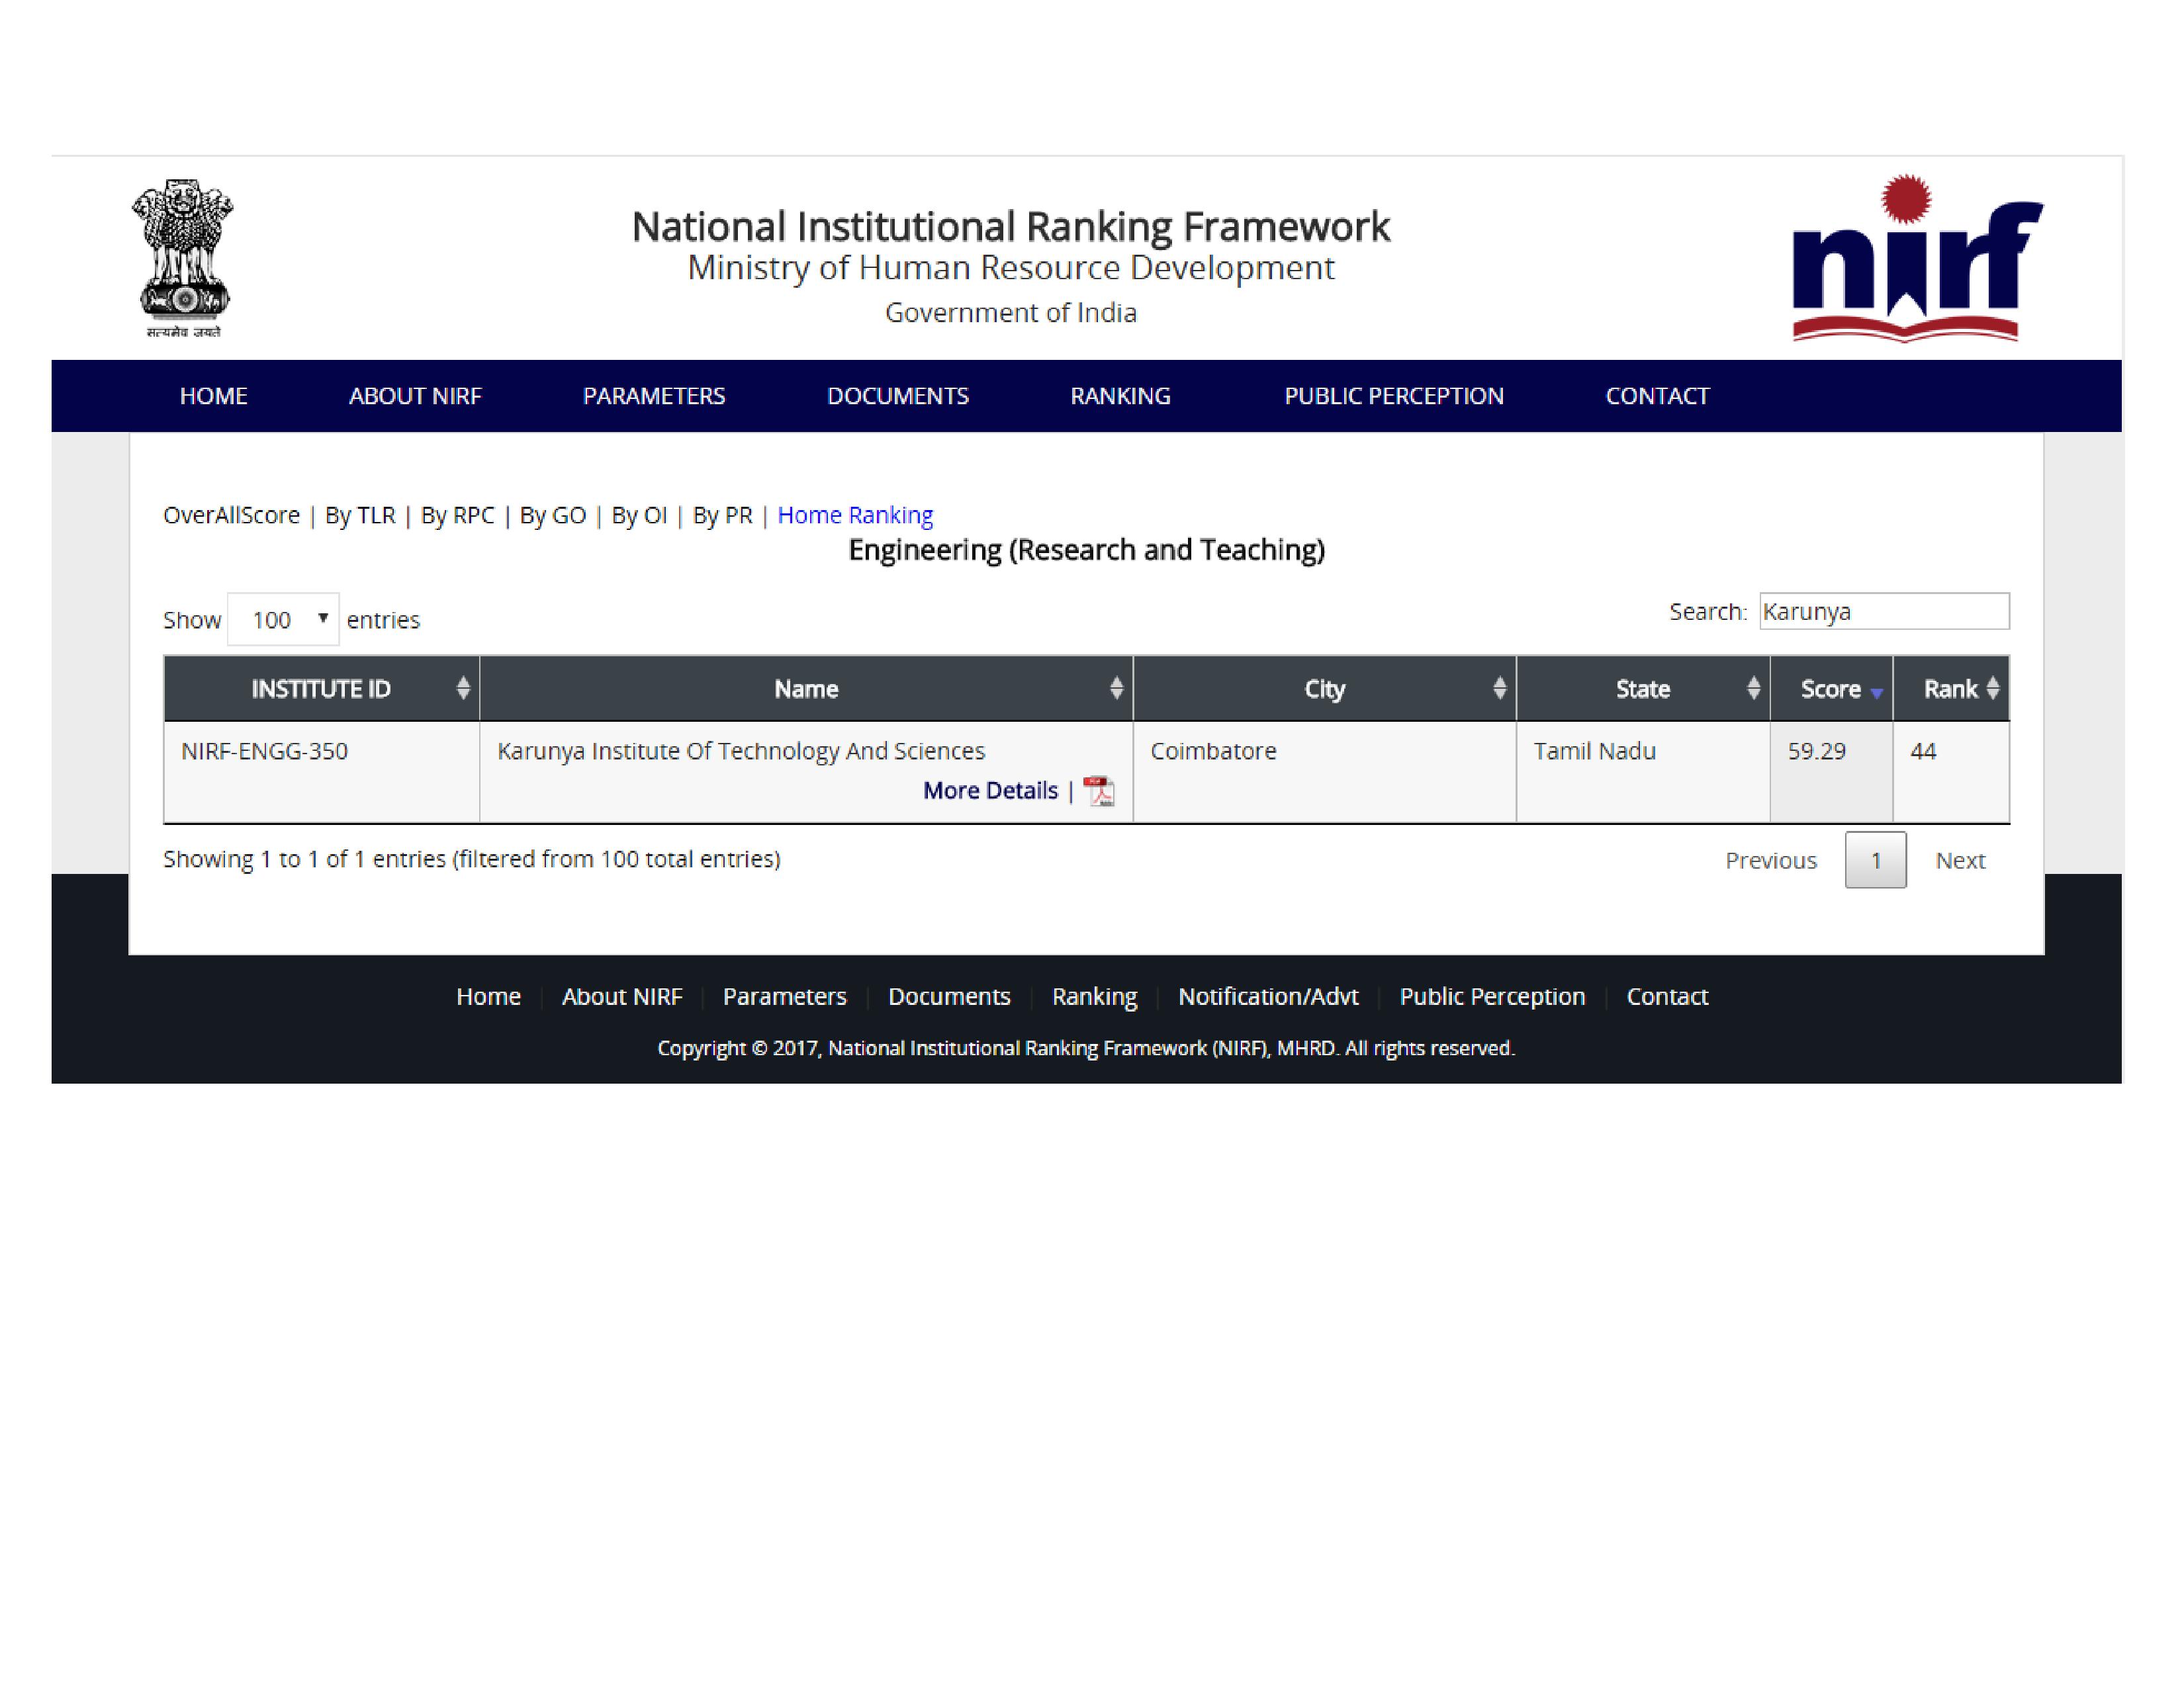Open HOME in the navigation bar

click(x=214, y=396)
